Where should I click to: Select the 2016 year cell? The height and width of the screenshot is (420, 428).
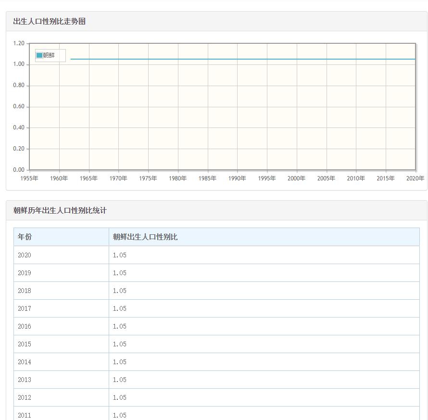click(61, 326)
